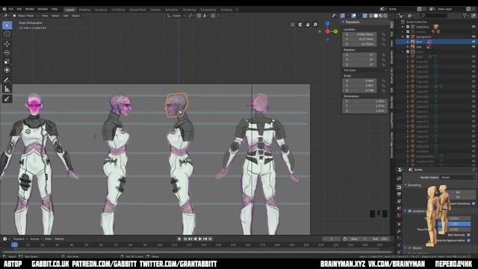Click the Blender logo menu icon
This screenshot has width=478, height=269.
[4, 9]
